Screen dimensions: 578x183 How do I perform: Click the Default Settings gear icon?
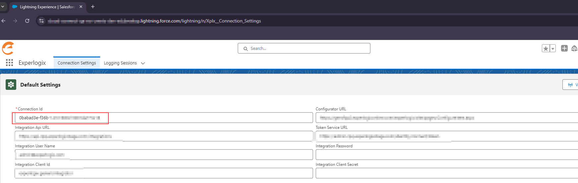pos(11,85)
